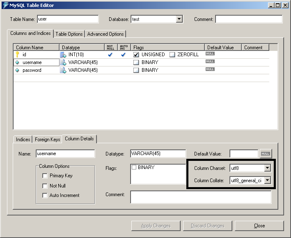Screen dimensions: 291x238
Task: Maximize the MySQL Table Editor window
Action: 277,5
